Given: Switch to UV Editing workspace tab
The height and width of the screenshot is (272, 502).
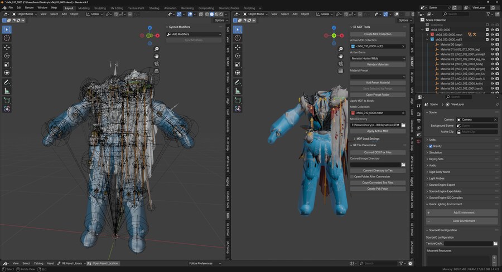Looking at the screenshot, I should [x=117, y=8].
